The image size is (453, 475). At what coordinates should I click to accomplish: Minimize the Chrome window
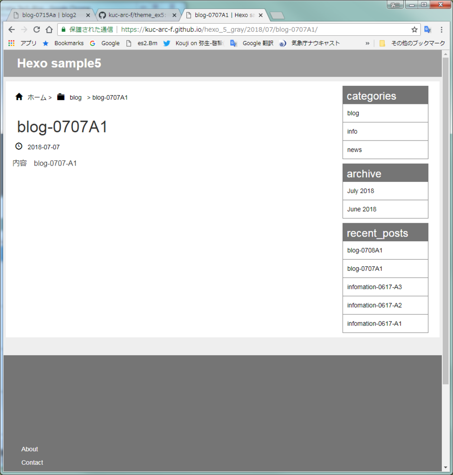[x=412, y=5]
